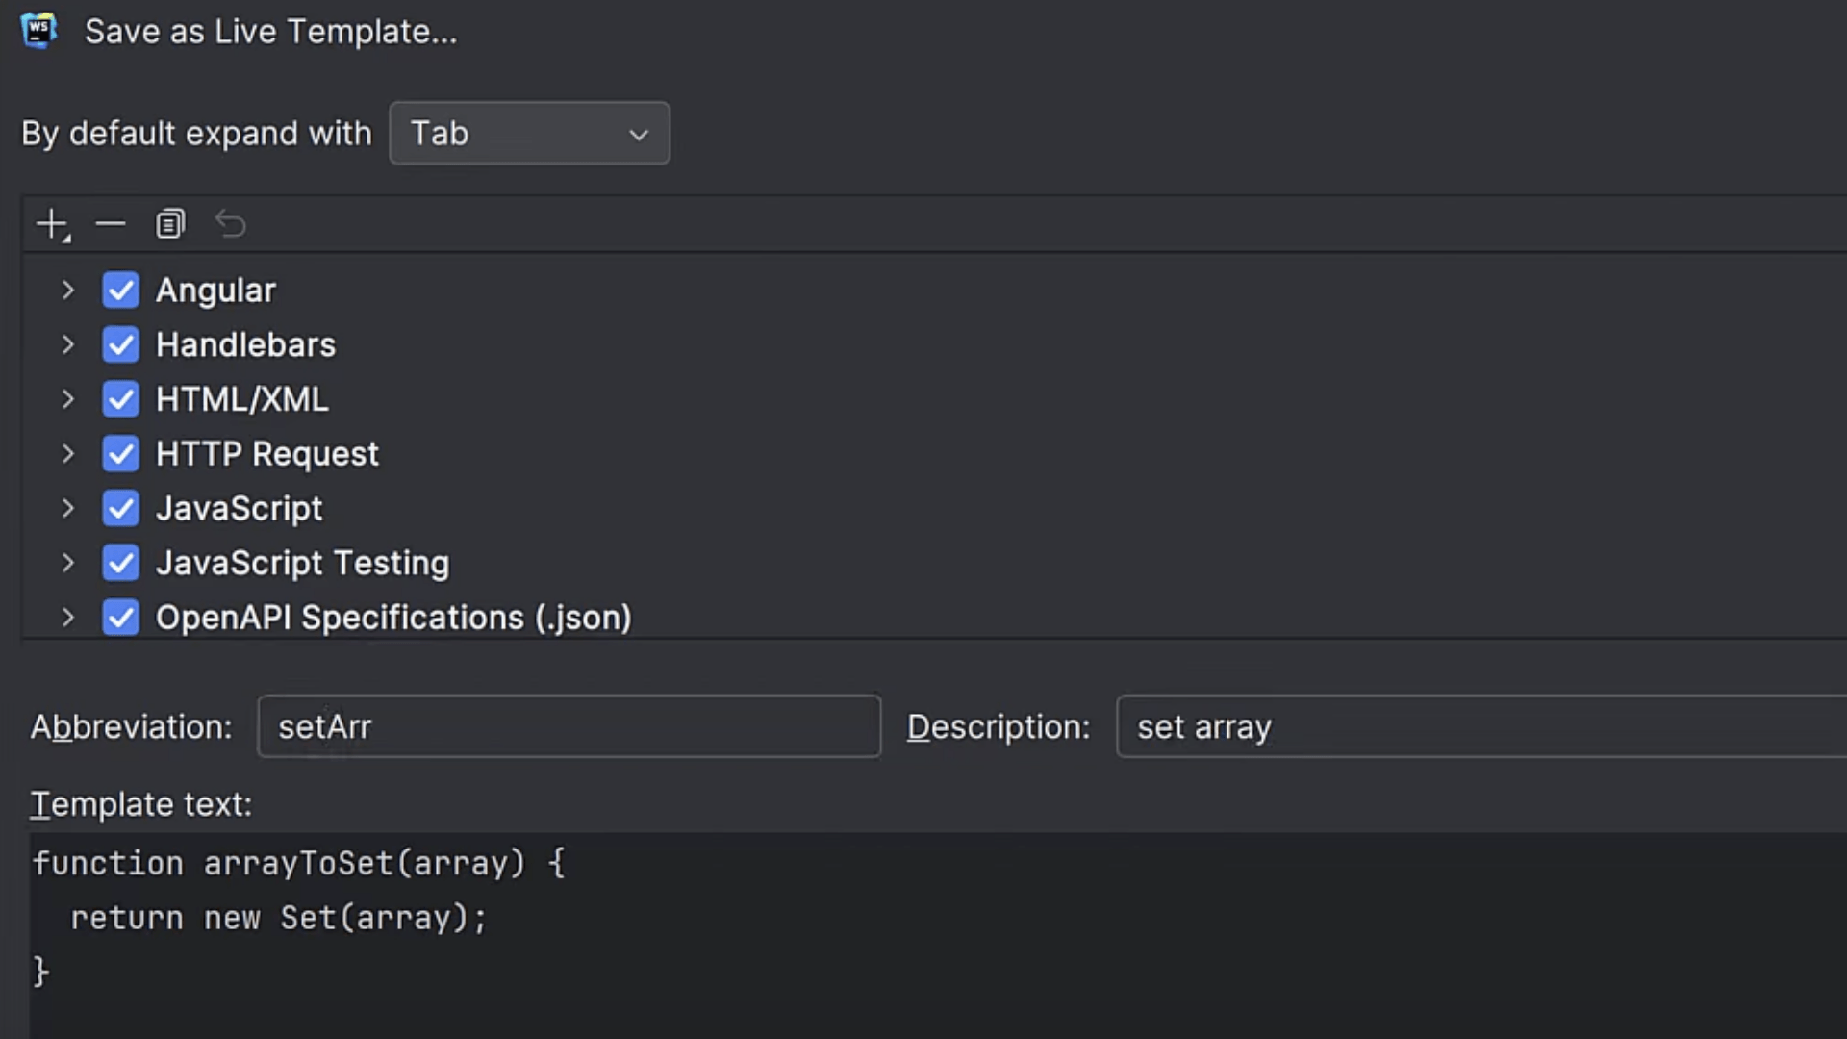Uncheck the Angular template group checkbox
1847x1039 pixels.
[x=121, y=291]
